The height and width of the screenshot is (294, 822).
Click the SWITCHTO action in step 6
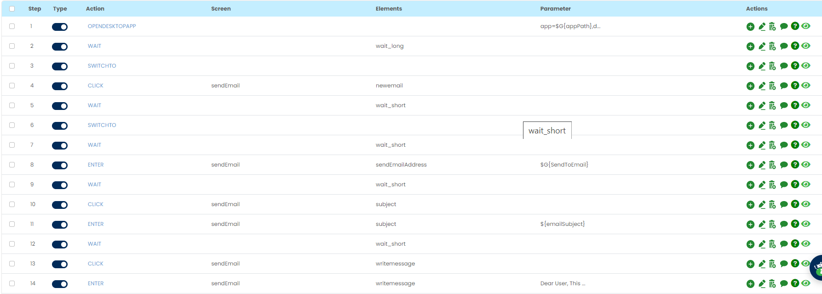point(102,125)
